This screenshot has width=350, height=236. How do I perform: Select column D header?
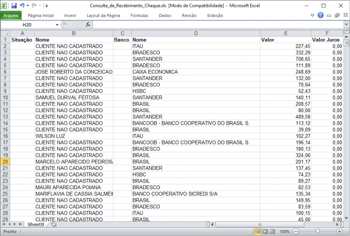(x=196, y=33)
